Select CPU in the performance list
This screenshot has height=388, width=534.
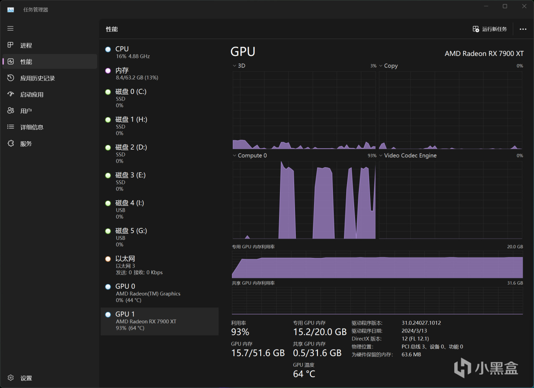tap(159, 53)
